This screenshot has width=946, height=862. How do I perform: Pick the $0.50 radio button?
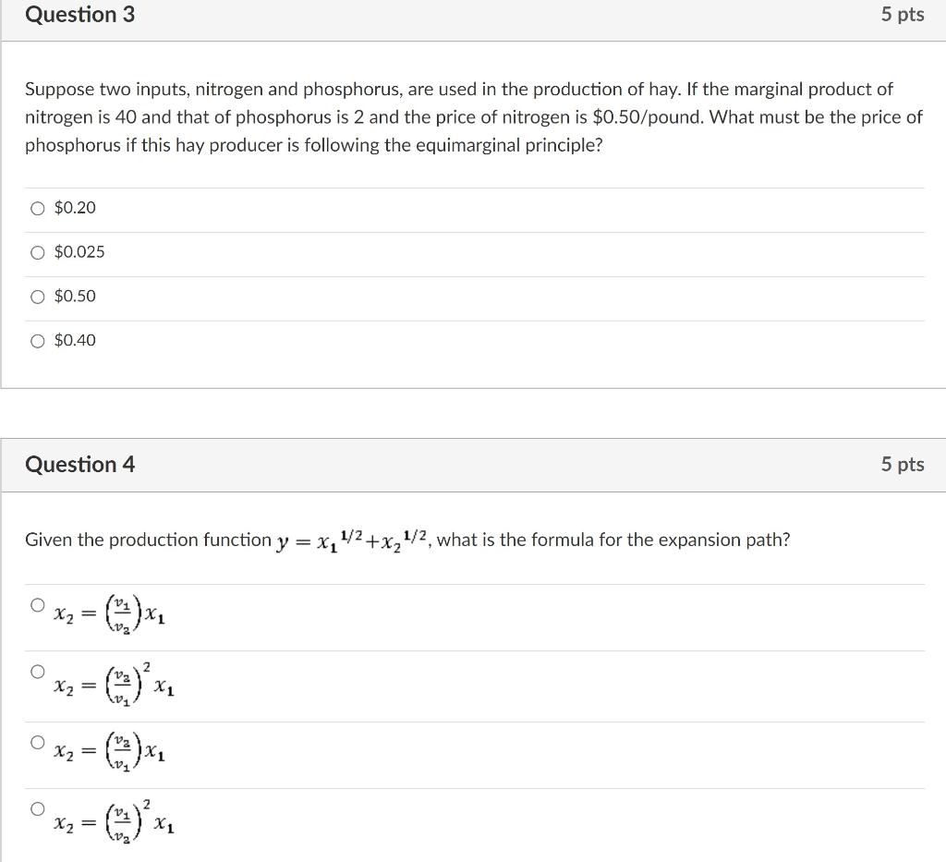tap(37, 297)
